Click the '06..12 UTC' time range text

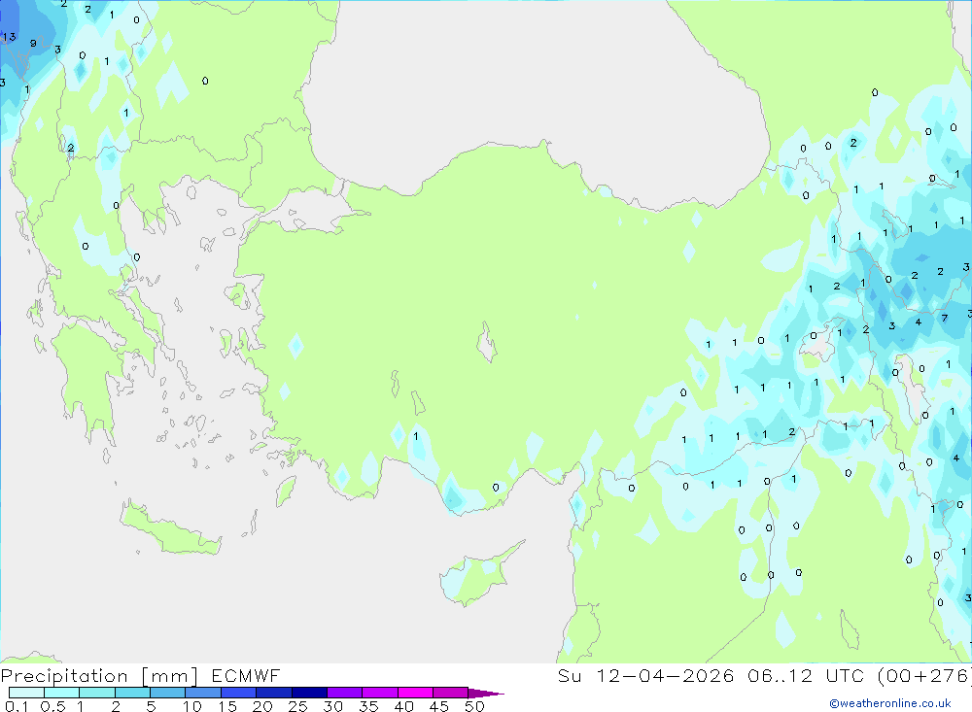[805, 675]
